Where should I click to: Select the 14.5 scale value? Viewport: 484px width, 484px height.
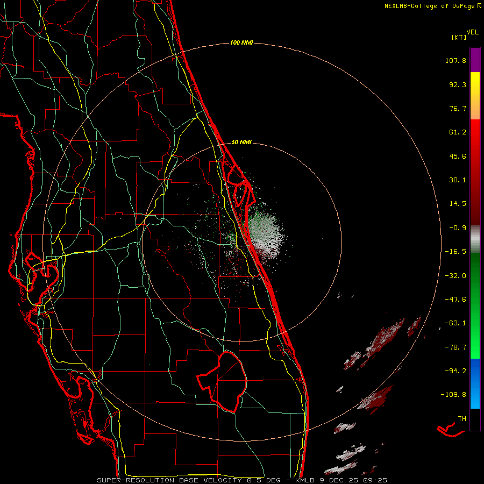458,204
